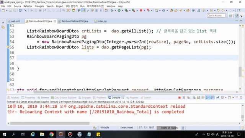Click the Pin editor icon at toolbar end
Image resolution: width=245 pixels, height=138 pixels.
[x=238, y=10]
